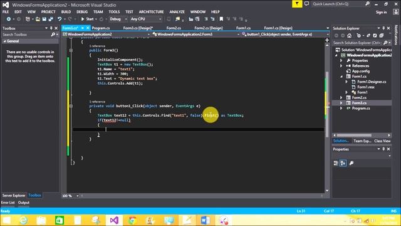Collapse the General toolbox group
This screenshot has height=226, width=401.
point(4,41)
